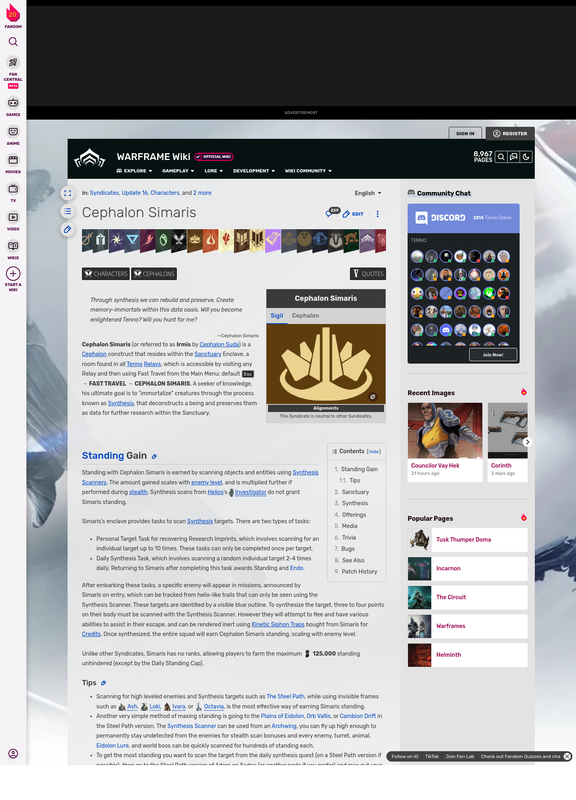This screenshot has width=576, height=800.
Task: Open the Discuss speech bubble icon in header
Action: tap(514, 157)
